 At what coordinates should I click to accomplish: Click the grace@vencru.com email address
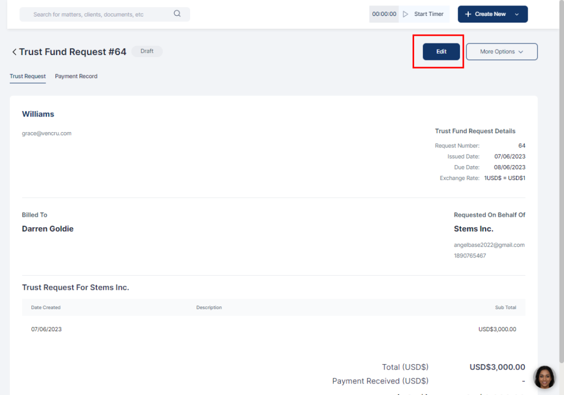(x=47, y=133)
